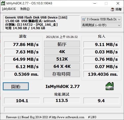Select the 0.07 MB/s 64x4K write value
The height and width of the screenshot is (120, 124).
(101, 67)
